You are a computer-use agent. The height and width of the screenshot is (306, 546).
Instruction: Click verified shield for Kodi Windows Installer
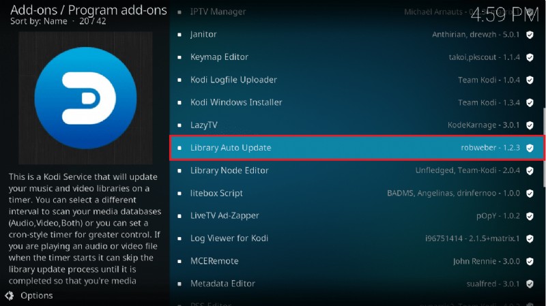[530, 103]
